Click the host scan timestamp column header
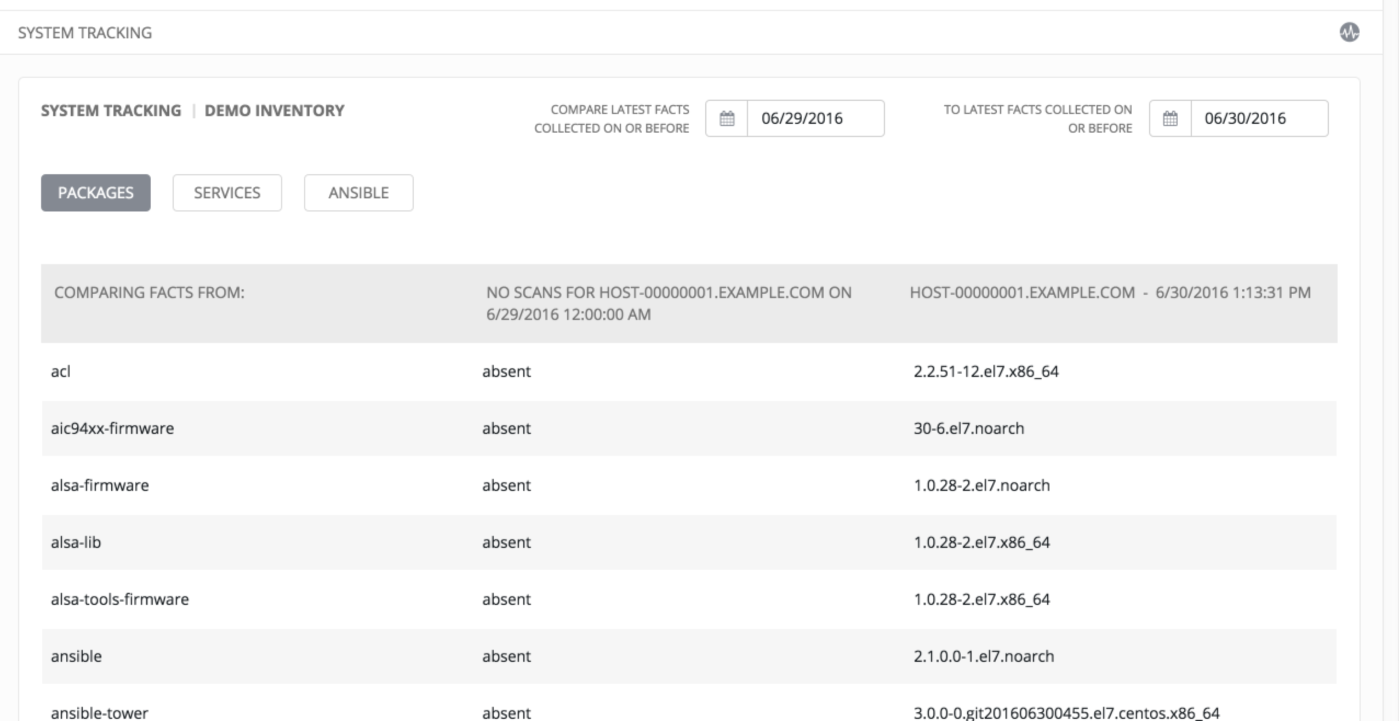1399x721 pixels. (1110, 293)
